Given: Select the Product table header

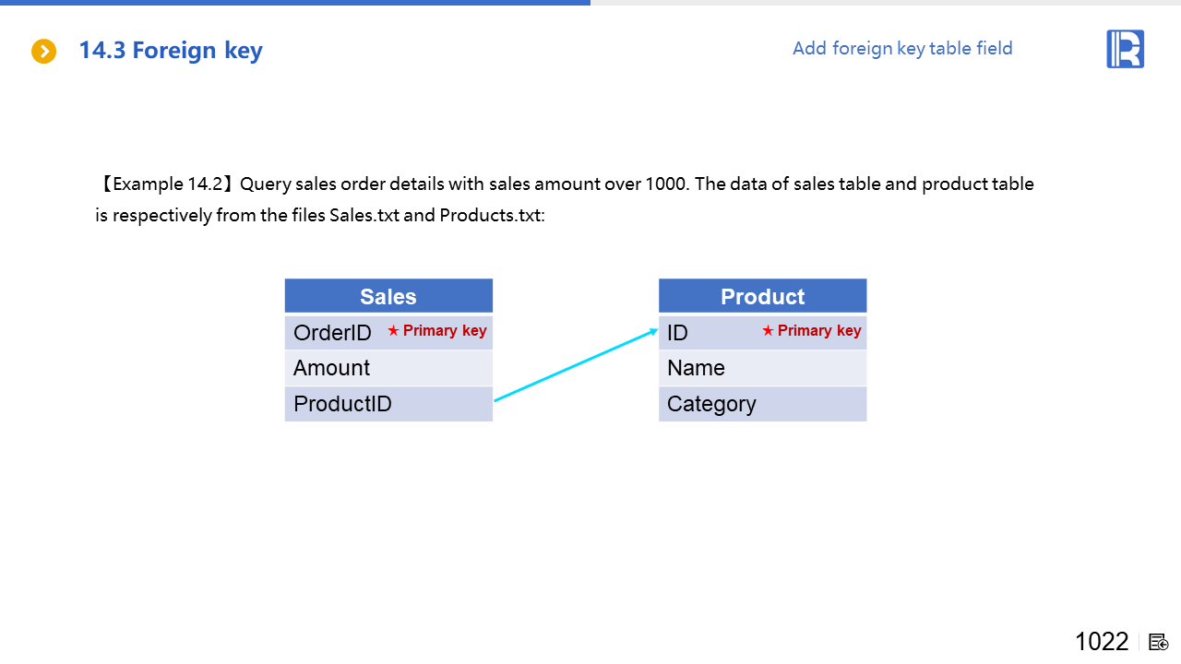Looking at the screenshot, I should (x=762, y=296).
